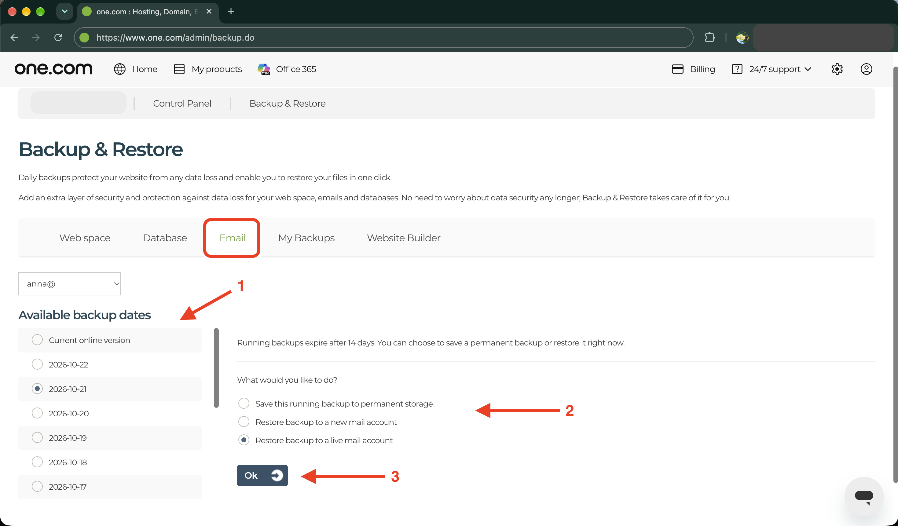Click the My products list icon
The height and width of the screenshot is (526, 898).
[x=179, y=69]
